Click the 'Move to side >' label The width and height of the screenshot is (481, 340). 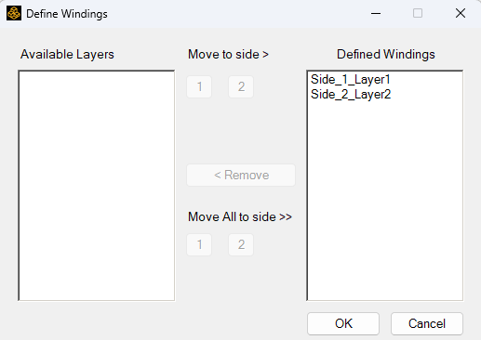coord(228,55)
